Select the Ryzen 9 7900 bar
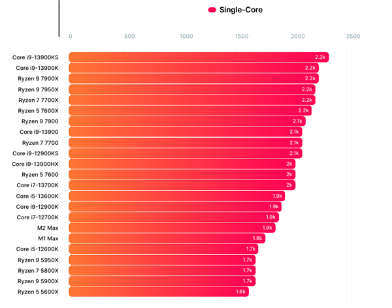The height and width of the screenshot is (308, 392). point(188,121)
